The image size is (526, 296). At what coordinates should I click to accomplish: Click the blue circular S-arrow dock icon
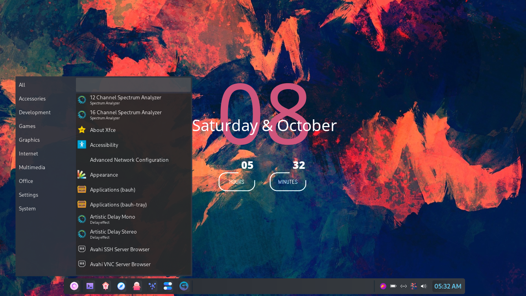pyautogui.click(x=184, y=286)
